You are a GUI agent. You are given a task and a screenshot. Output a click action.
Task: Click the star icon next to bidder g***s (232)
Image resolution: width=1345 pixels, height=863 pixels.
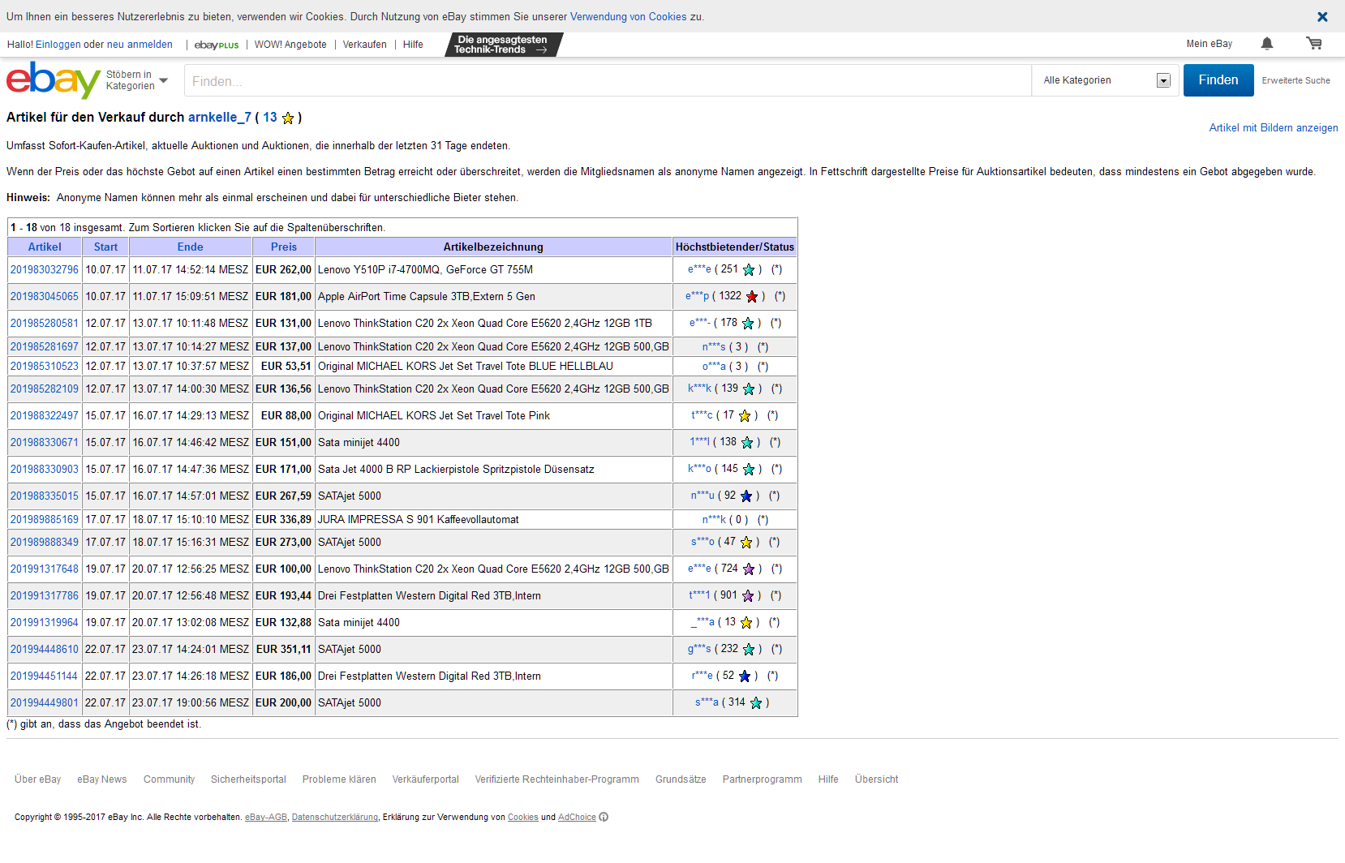[749, 649]
